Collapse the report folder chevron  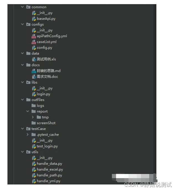[x=28, y=111]
